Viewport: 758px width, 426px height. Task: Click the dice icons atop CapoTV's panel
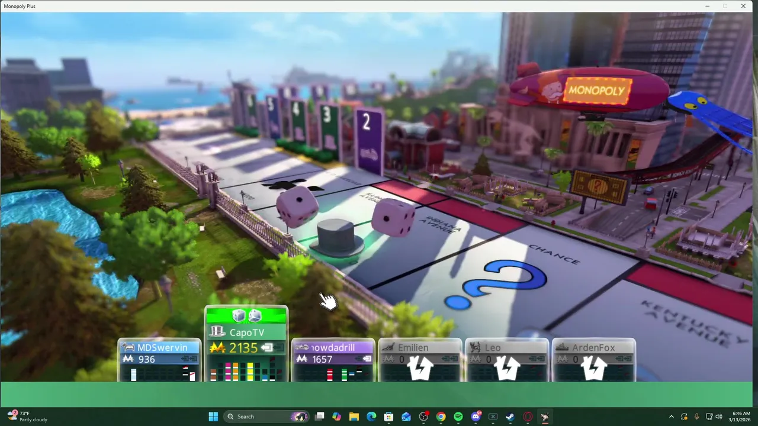(x=246, y=316)
